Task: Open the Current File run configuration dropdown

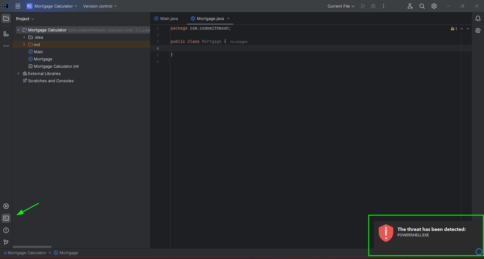Action: (x=341, y=6)
